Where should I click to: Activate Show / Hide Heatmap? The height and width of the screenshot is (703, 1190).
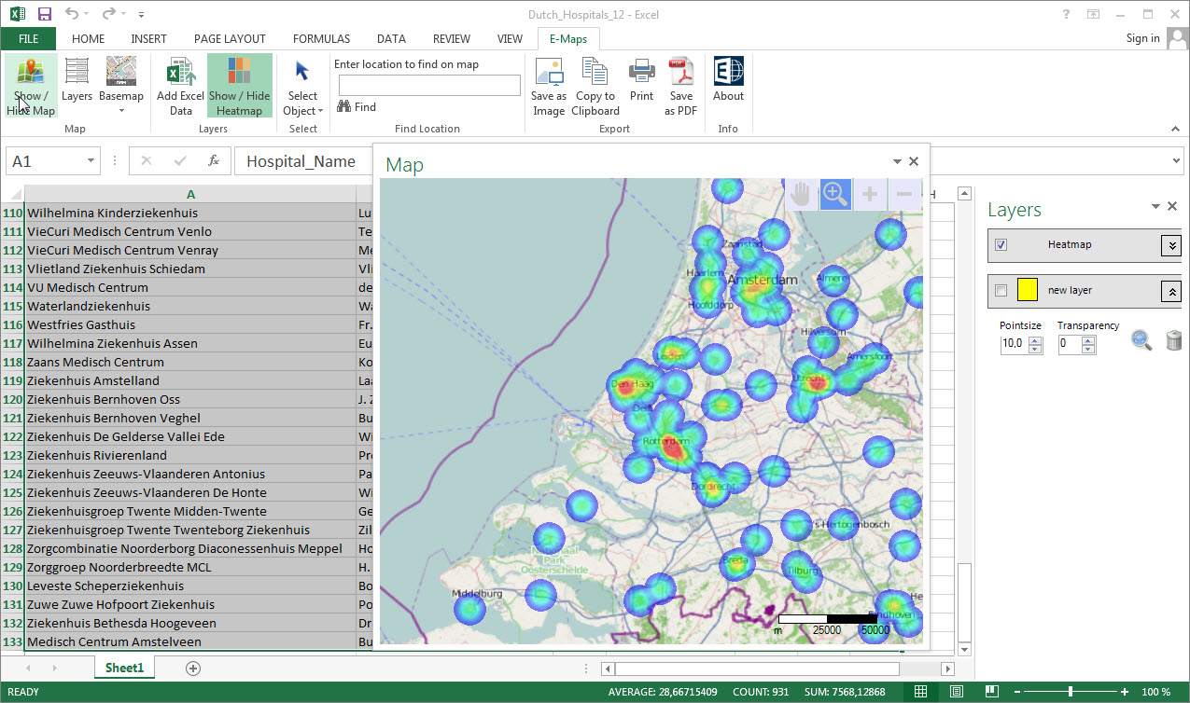pyautogui.click(x=240, y=84)
